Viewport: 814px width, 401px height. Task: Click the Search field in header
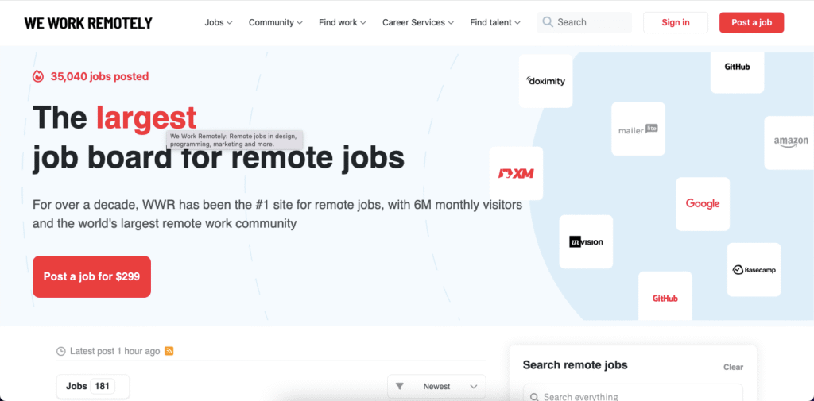[x=584, y=22]
